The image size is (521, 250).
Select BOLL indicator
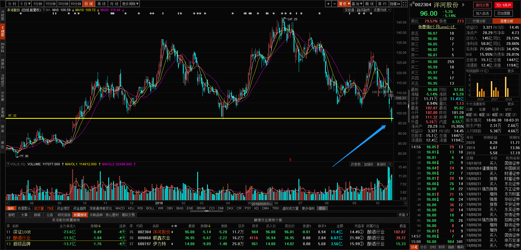click(150, 208)
